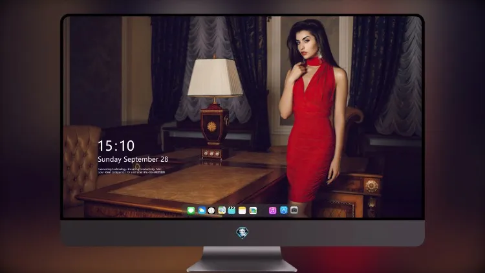Launch the teal clapperboard video app
Viewport: 485px width, 273px height.
click(x=232, y=210)
